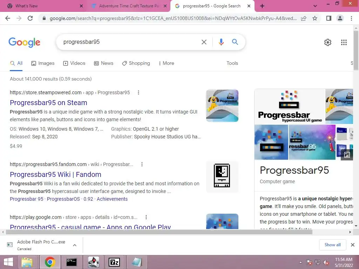359x269 pixels.
Task: Switch to Adventure Time Craft Texture tab
Action: (129, 6)
